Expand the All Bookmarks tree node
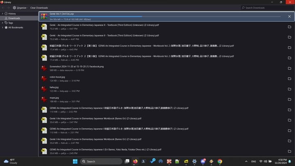Screen dimensions: 295x166 click(x=2, y=27)
